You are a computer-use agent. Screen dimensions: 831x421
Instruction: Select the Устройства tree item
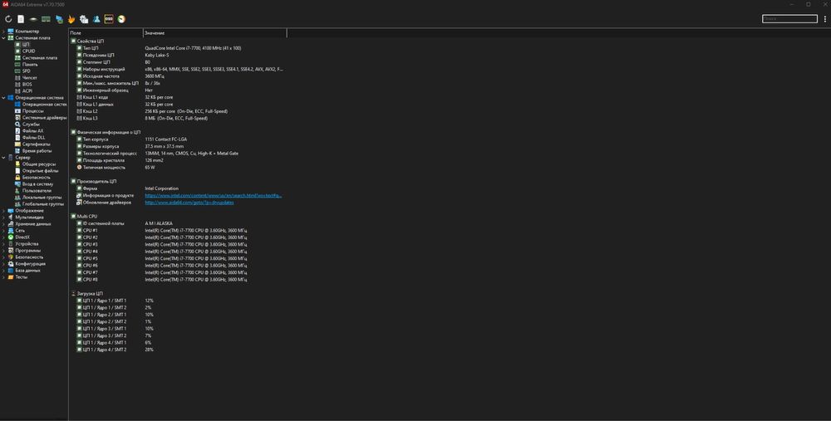point(27,244)
